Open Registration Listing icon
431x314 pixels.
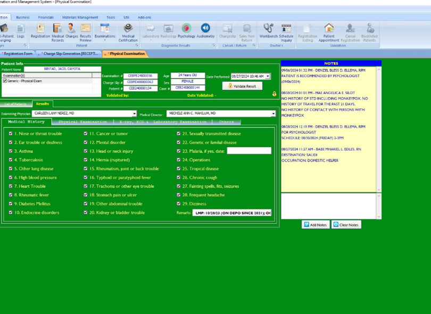pos(308,32)
